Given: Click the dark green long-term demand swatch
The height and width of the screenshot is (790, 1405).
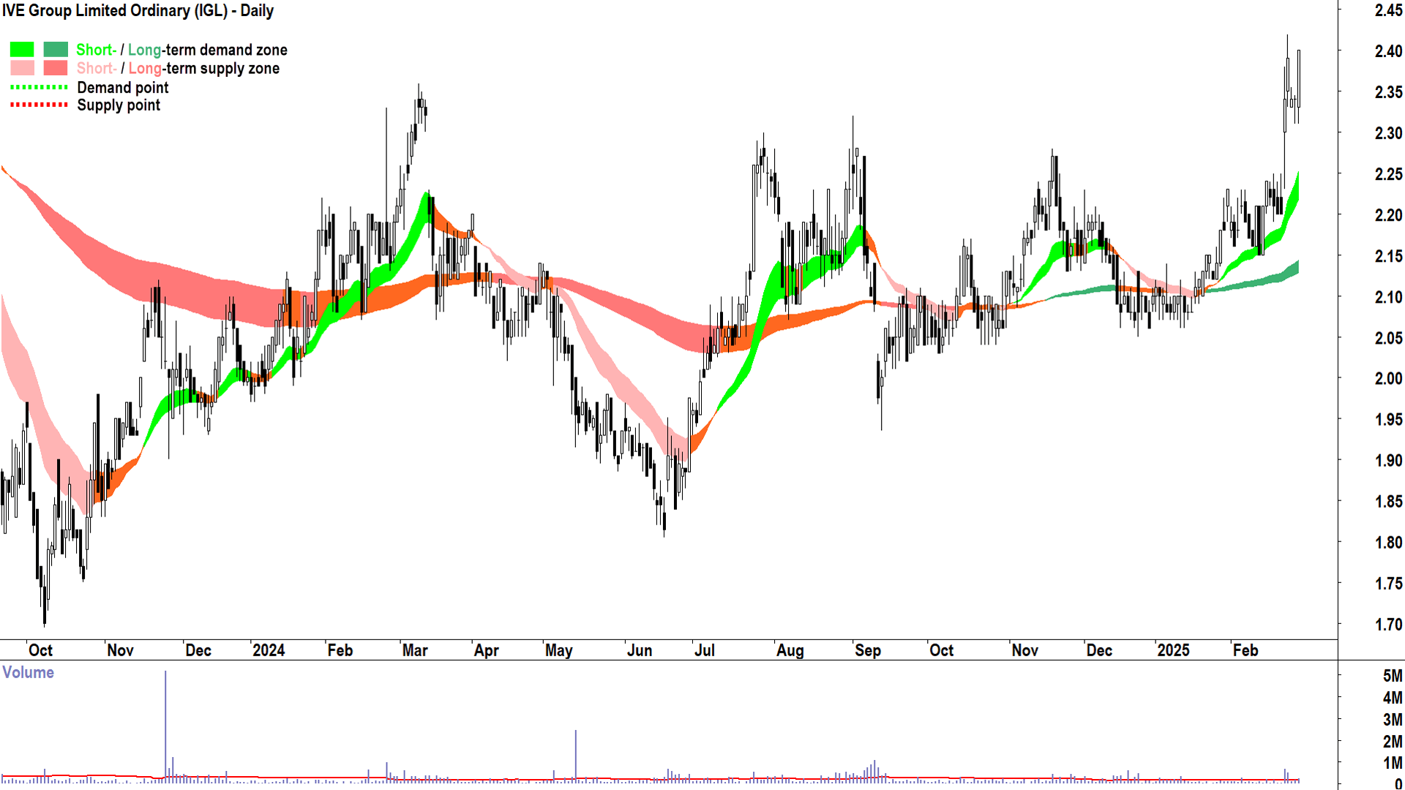Looking at the screenshot, I should pos(56,50).
